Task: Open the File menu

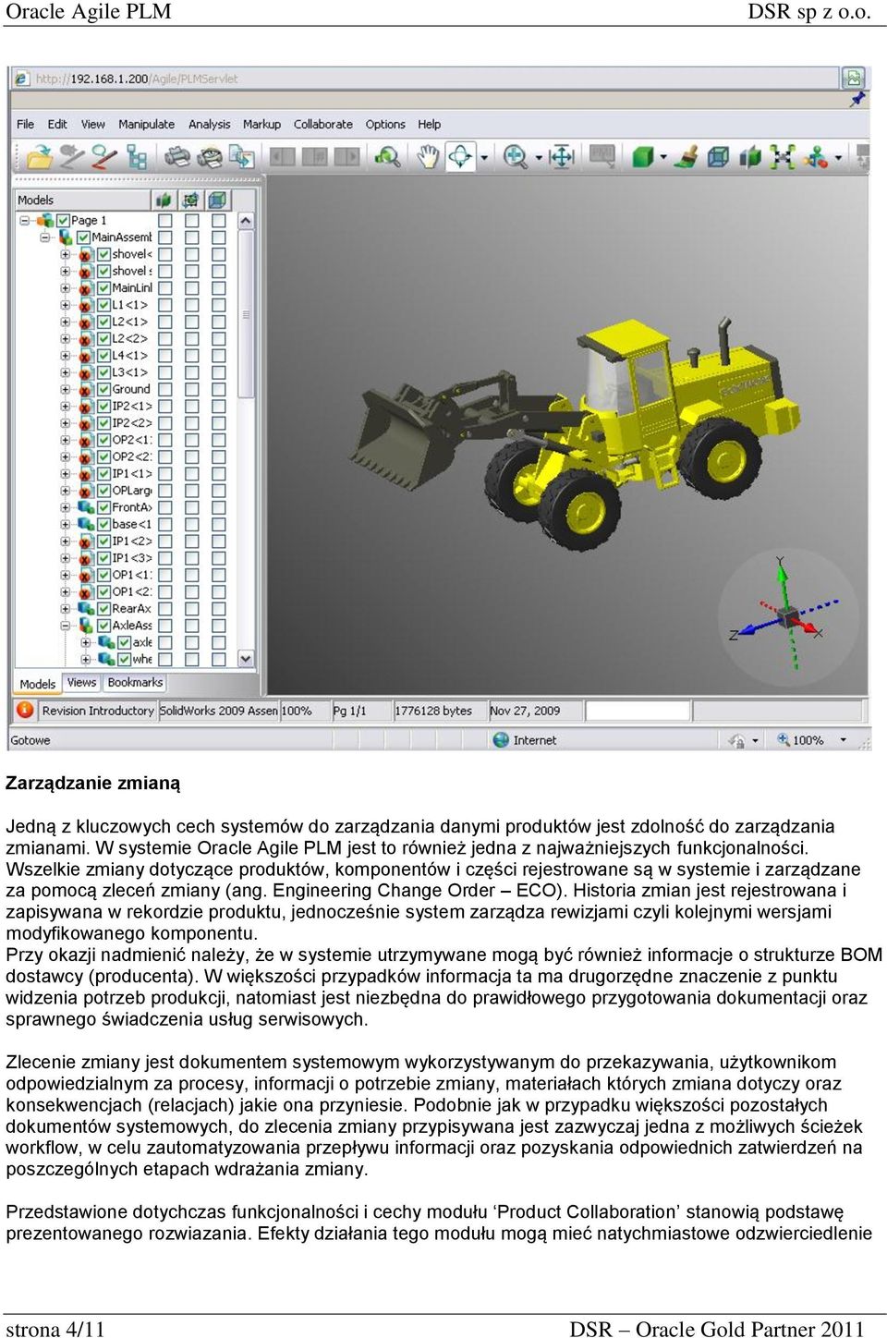Action: point(26,124)
